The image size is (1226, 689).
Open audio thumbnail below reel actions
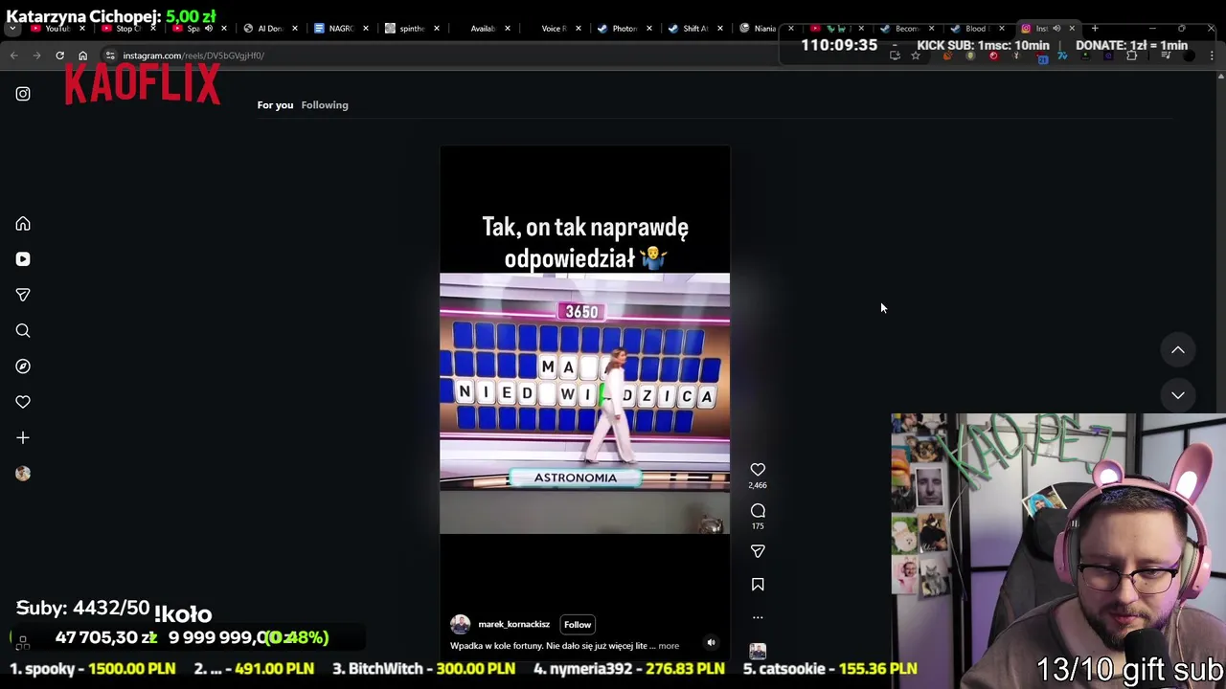[x=758, y=652]
